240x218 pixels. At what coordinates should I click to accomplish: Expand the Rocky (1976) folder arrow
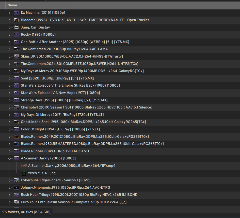click(x=9, y=35)
